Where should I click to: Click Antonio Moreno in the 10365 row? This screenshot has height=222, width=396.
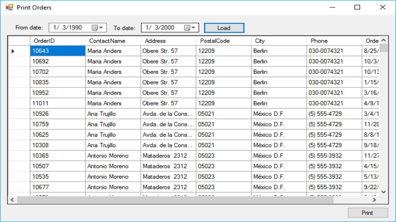tap(113, 156)
